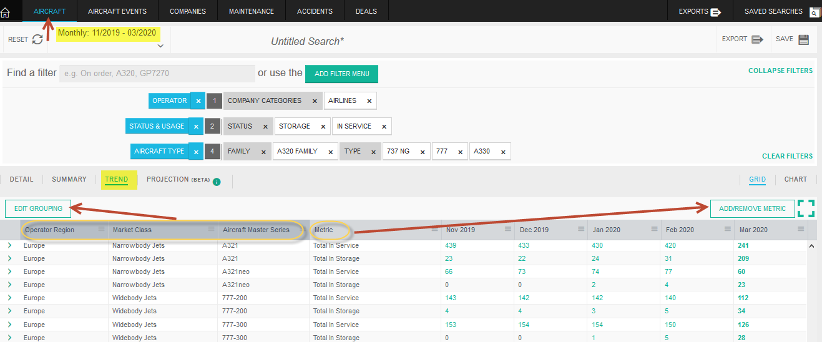
Task: Remove the 777 type chip
Action: point(460,152)
